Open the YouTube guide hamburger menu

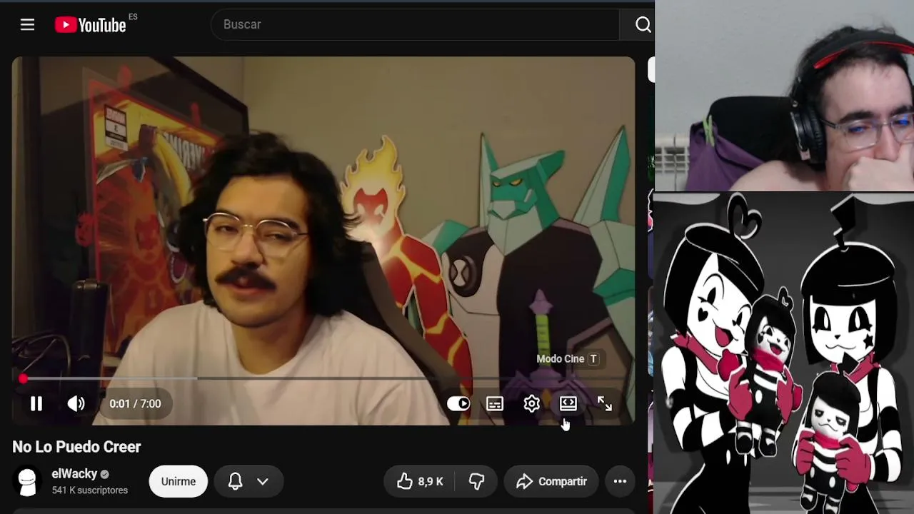click(27, 25)
